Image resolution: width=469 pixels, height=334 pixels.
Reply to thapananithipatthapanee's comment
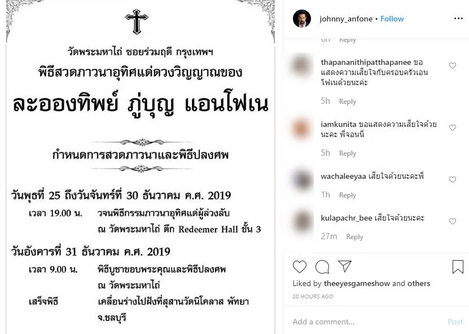(348, 102)
